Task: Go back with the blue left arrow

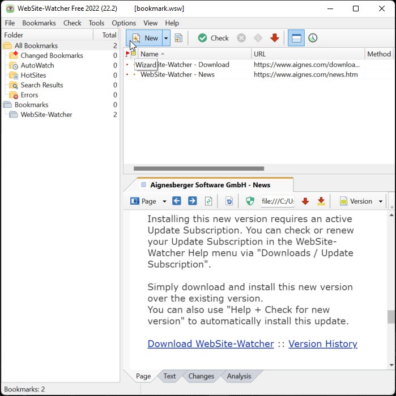Action: (177, 201)
